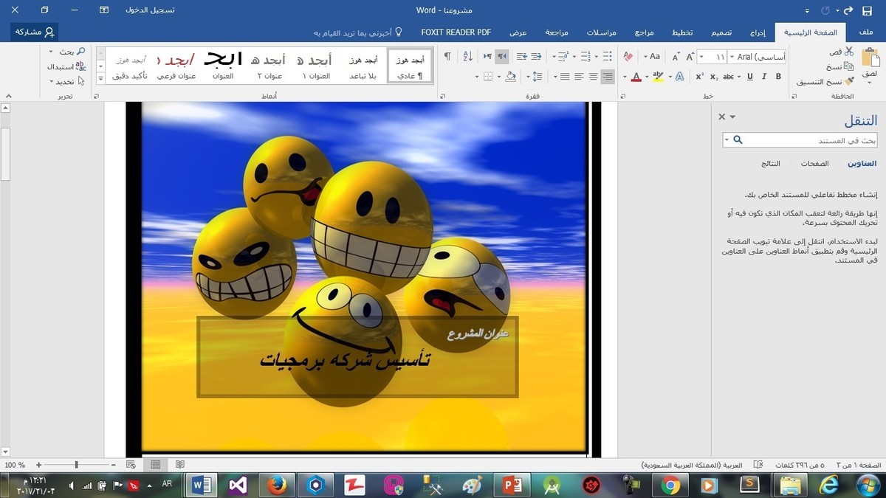Screen dimensions: 886x498
Task: Click the Format Painter brush icon
Action: (x=849, y=81)
